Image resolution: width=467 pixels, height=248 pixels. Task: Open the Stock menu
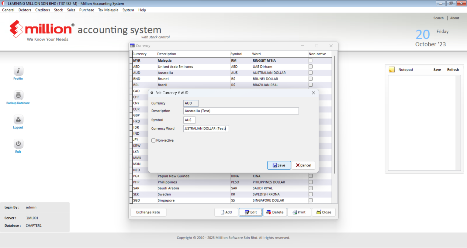58,10
